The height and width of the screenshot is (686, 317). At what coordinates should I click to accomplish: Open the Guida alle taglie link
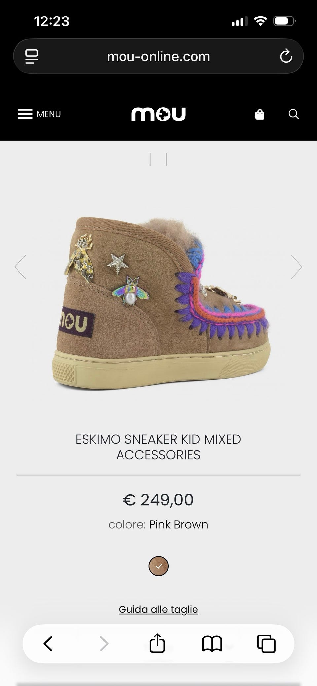click(x=158, y=609)
